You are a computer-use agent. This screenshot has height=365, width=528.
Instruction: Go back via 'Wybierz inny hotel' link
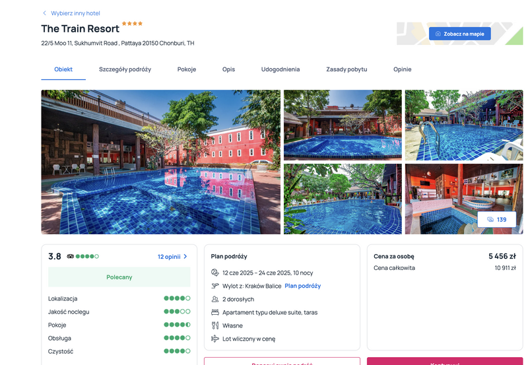75,13
